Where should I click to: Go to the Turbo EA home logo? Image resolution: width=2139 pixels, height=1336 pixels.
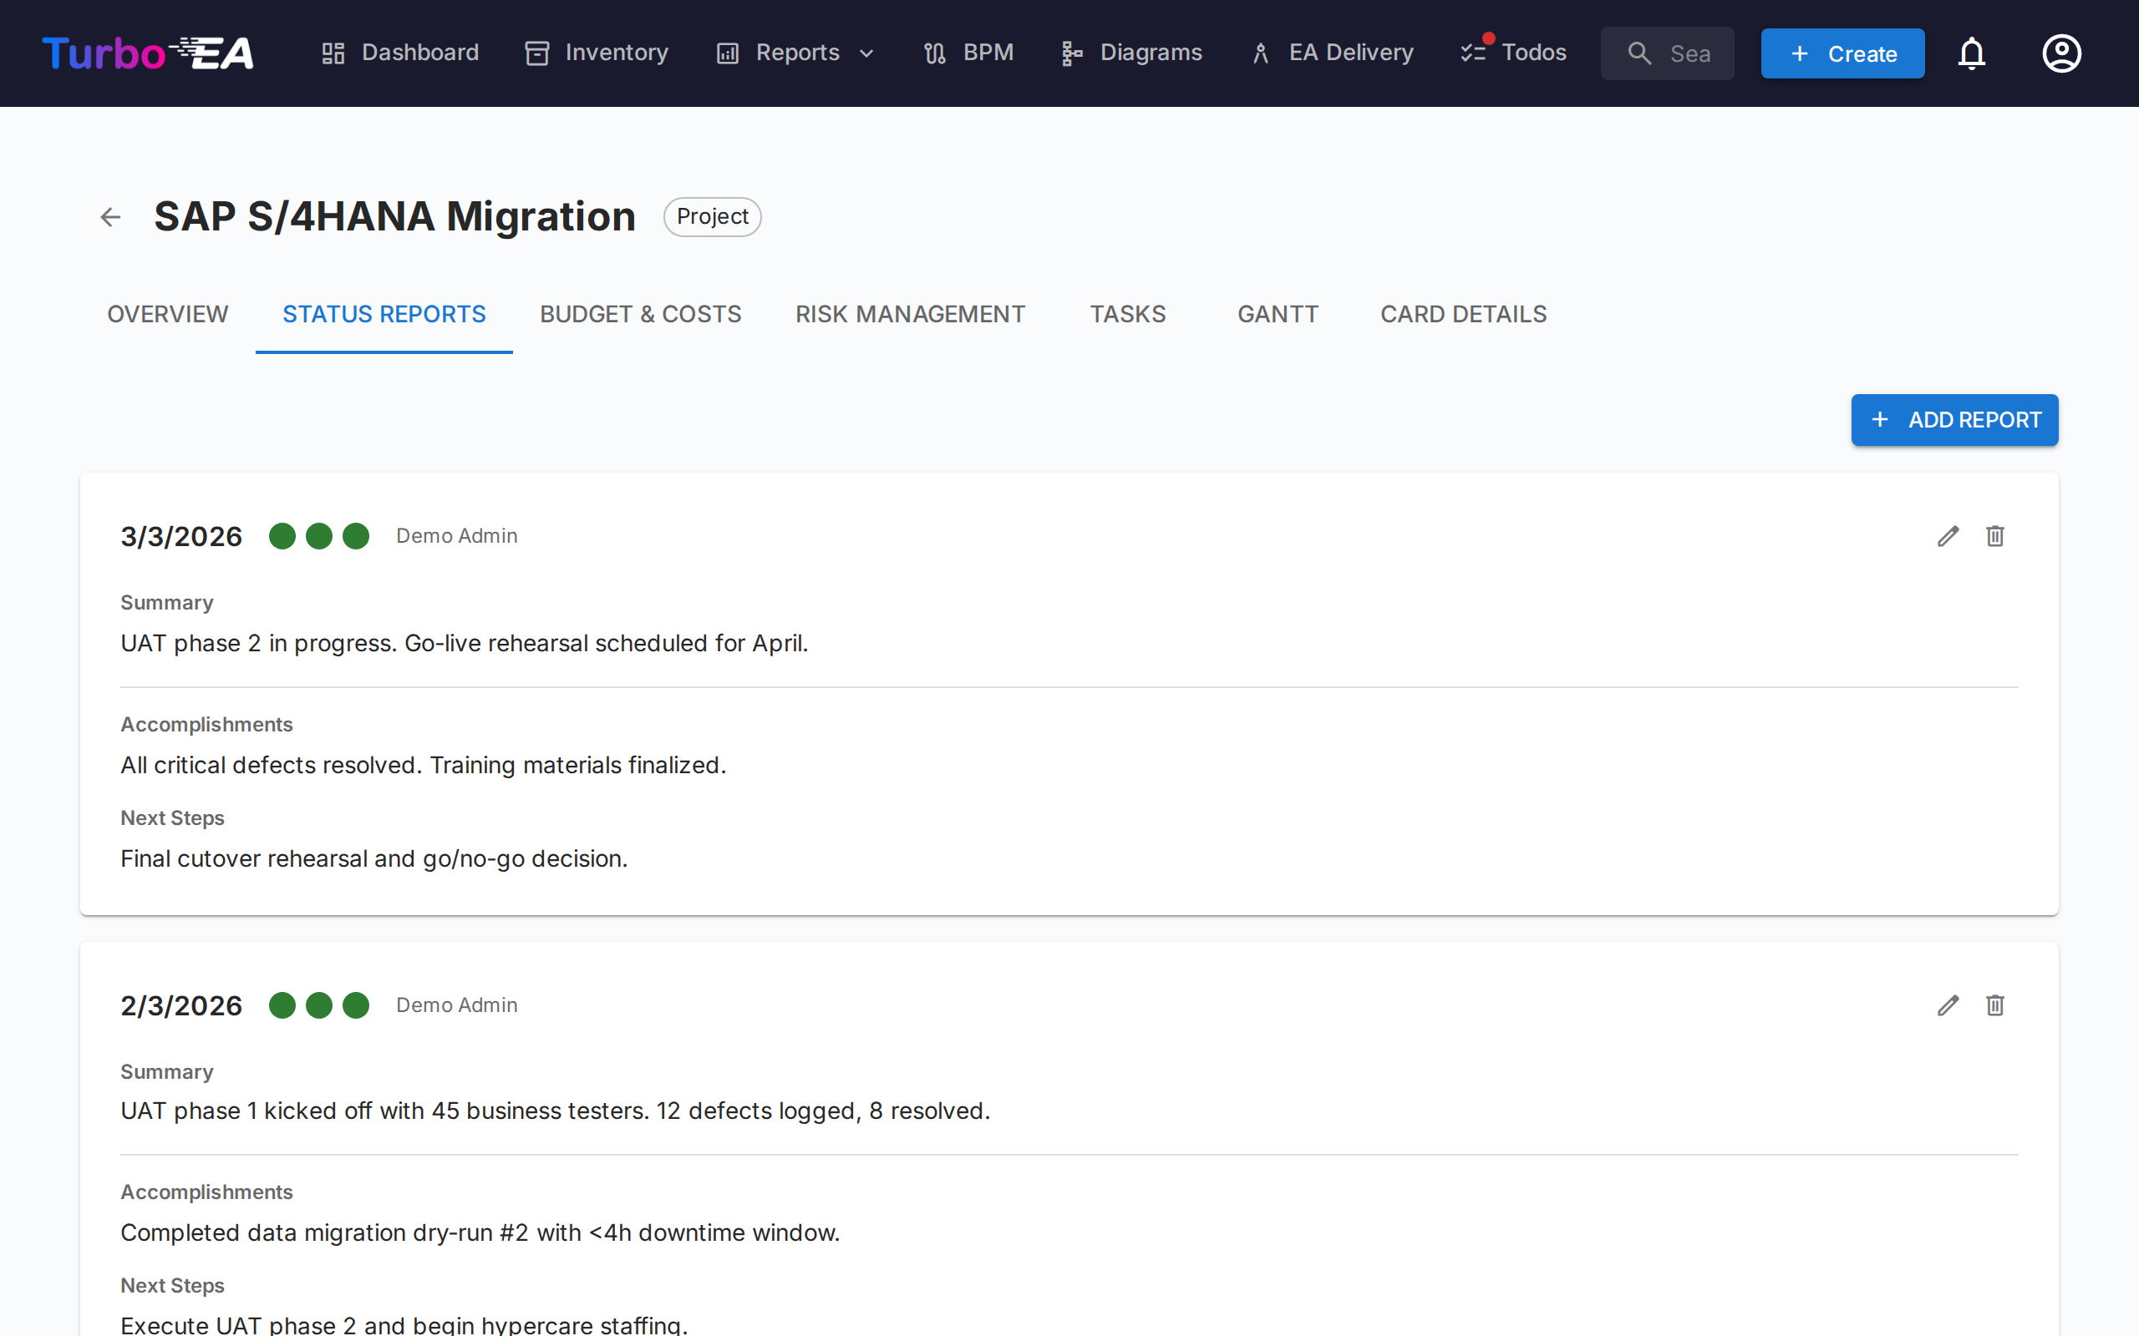click(x=149, y=54)
